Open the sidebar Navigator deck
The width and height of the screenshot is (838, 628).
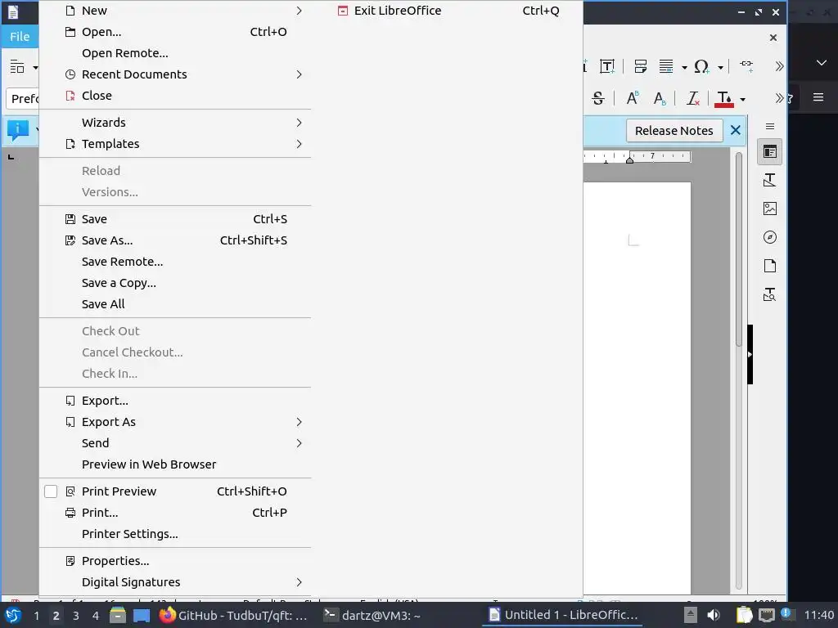tap(769, 237)
